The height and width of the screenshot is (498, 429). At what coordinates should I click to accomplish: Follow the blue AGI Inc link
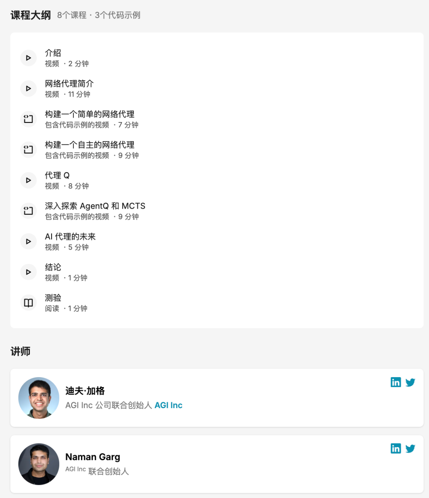coord(168,405)
